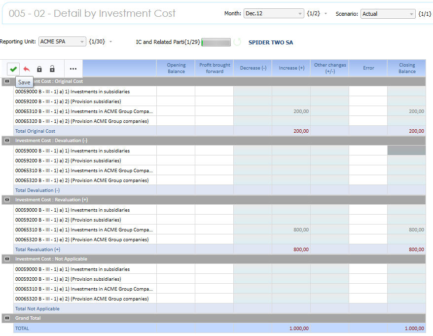Click the open padlock unlock icon
The image size is (433, 336).
pyautogui.click(x=52, y=69)
